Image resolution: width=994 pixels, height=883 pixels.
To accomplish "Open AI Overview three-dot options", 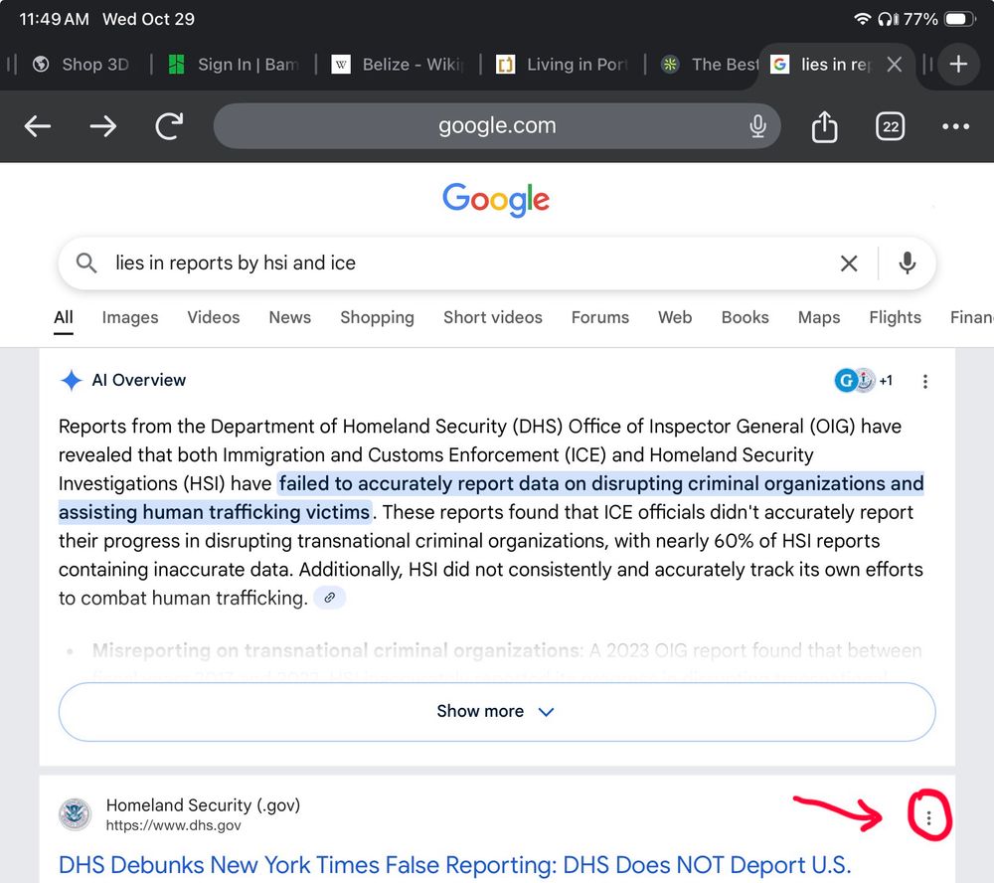I will pos(925,381).
